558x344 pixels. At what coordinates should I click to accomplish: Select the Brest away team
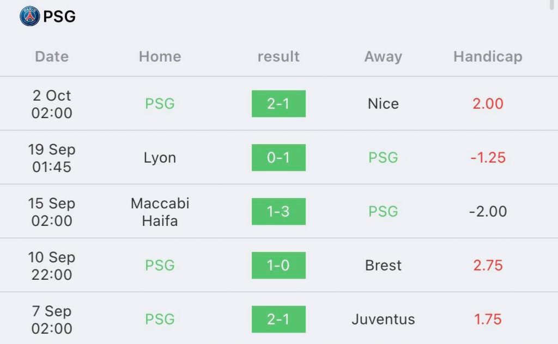[x=383, y=266]
